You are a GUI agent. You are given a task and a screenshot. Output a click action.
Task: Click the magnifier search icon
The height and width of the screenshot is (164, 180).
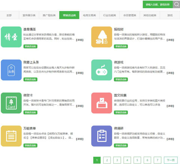click(x=176, y=5)
